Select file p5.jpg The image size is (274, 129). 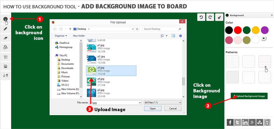[x=111, y=93]
